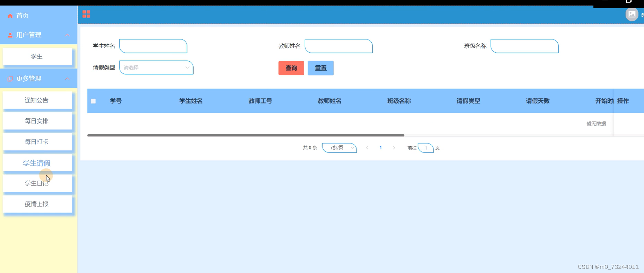Click the copy icon beside 更多管理
This screenshot has height=273, width=644.
[x=10, y=79]
